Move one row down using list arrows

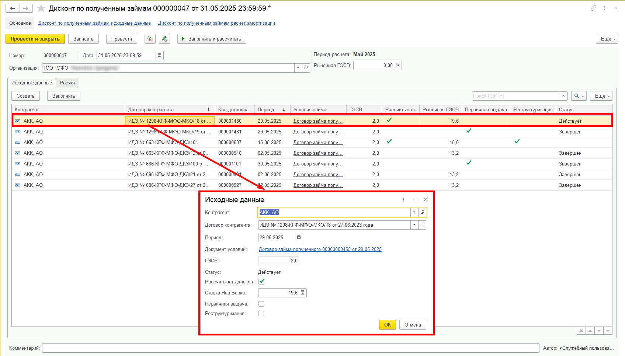pyautogui.click(x=599, y=331)
